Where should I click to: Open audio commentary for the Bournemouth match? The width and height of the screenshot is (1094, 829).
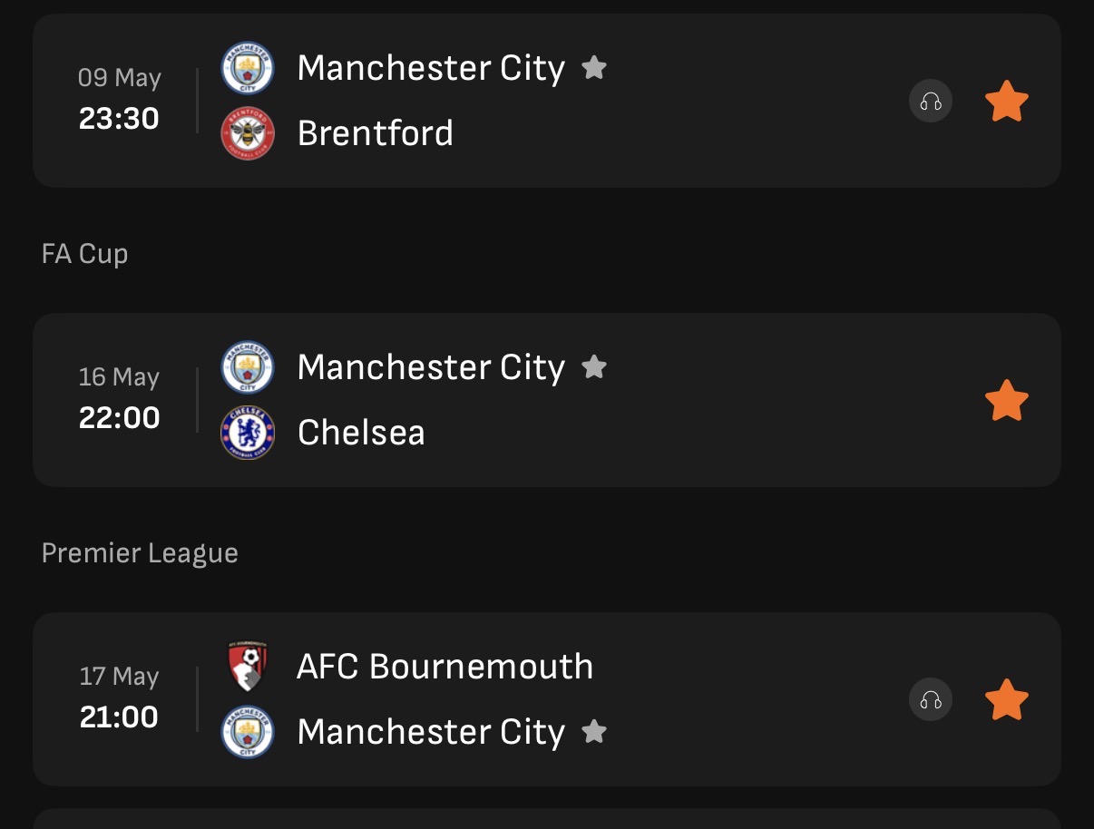point(931,699)
